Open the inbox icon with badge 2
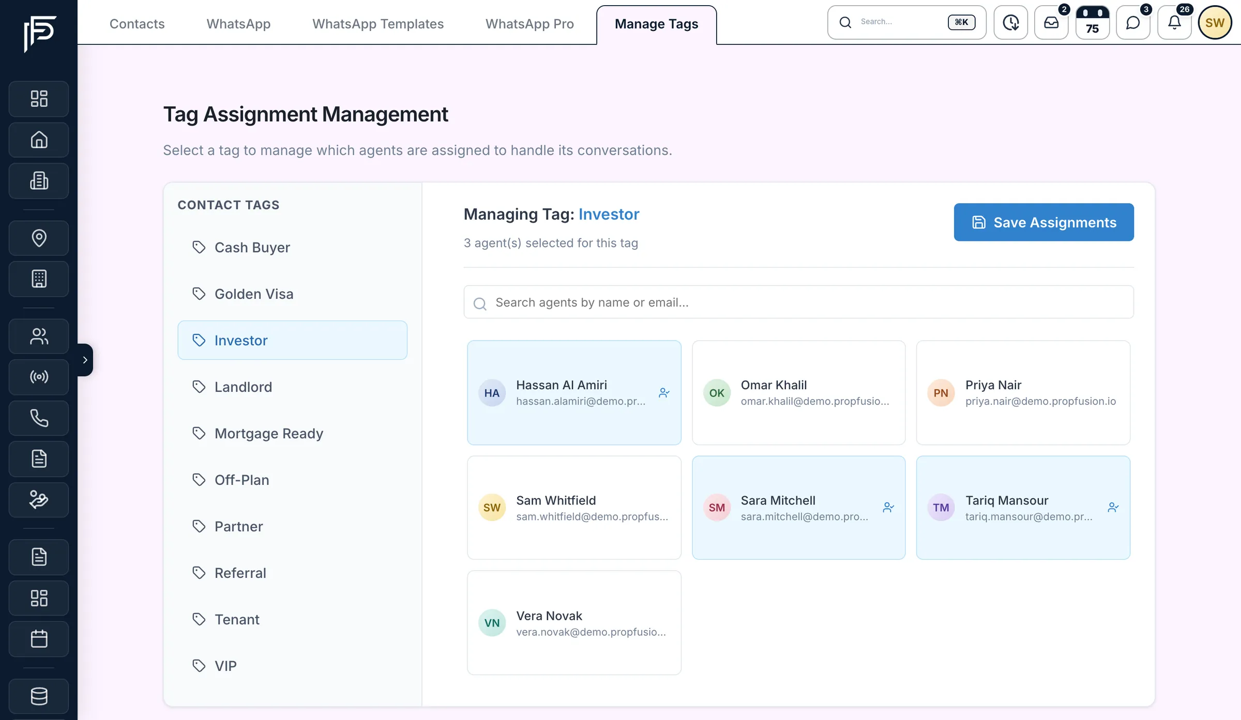The width and height of the screenshot is (1241, 720). pos(1051,23)
